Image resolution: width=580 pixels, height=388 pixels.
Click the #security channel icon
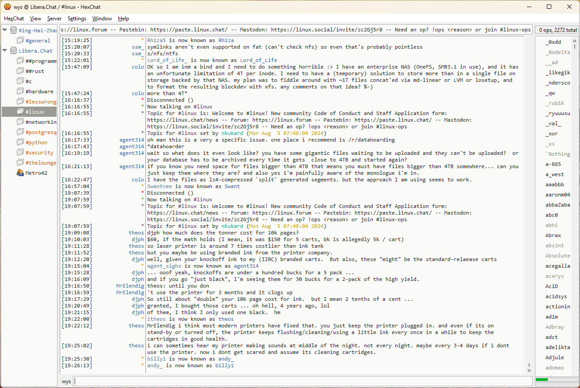pyautogui.click(x=20, y=152)
